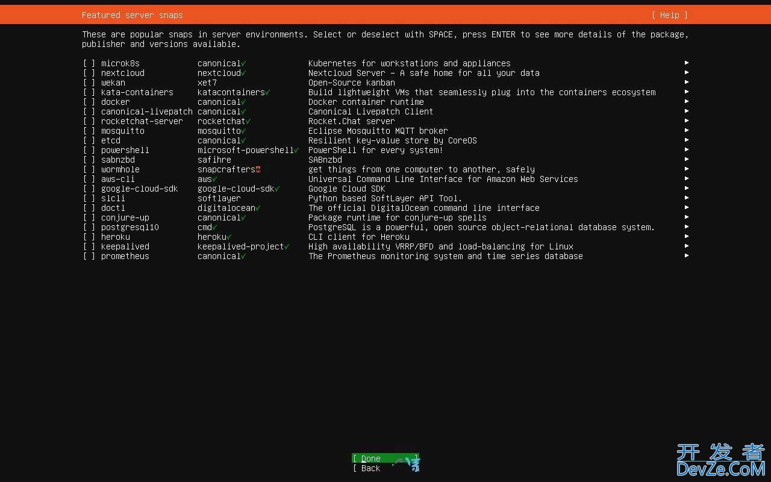The image size is (771, 482).
Task: Toggle kata-containers checkbox
Action: [89, 92]
